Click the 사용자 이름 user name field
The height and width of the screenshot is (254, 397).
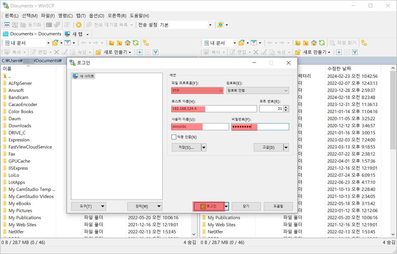click(x=200, y=127)
